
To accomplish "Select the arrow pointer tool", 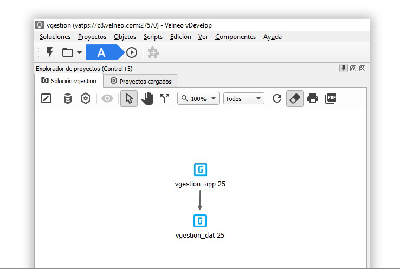I will (129, 98).
